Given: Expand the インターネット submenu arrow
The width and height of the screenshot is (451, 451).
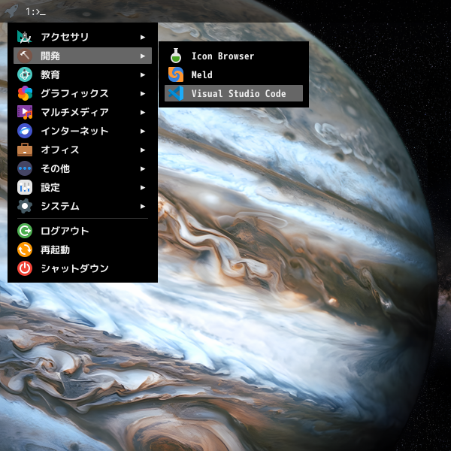Looking at the screenshot, I should click(x=143, y=131).
